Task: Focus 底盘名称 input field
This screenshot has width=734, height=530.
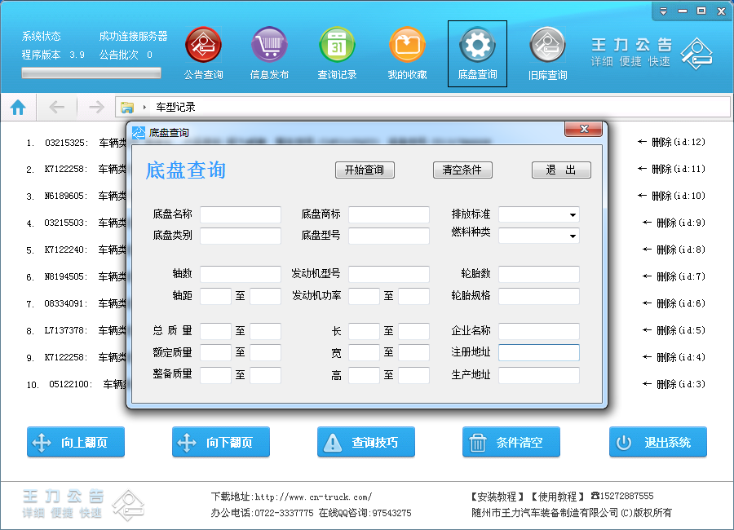Action: point(241,215)
